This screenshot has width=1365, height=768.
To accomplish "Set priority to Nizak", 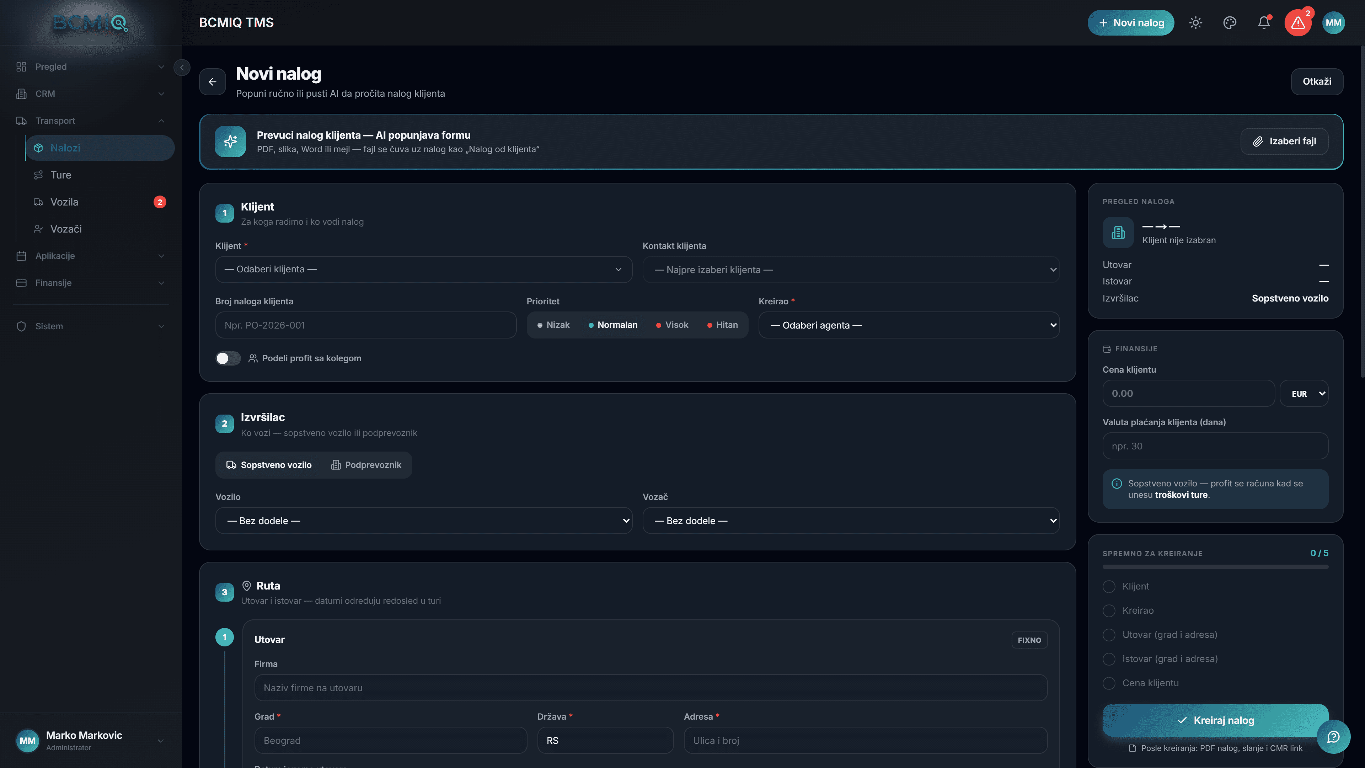I will coord(553,325).
